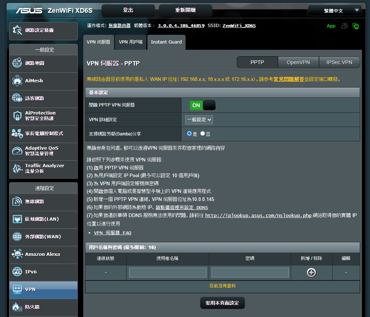Select the OpenVPN server type
The height and width of the screenshot is (317, 370).
tap(298, 62)
